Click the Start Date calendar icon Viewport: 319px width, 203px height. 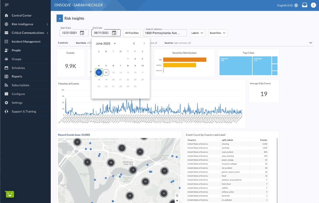point(82,33)
